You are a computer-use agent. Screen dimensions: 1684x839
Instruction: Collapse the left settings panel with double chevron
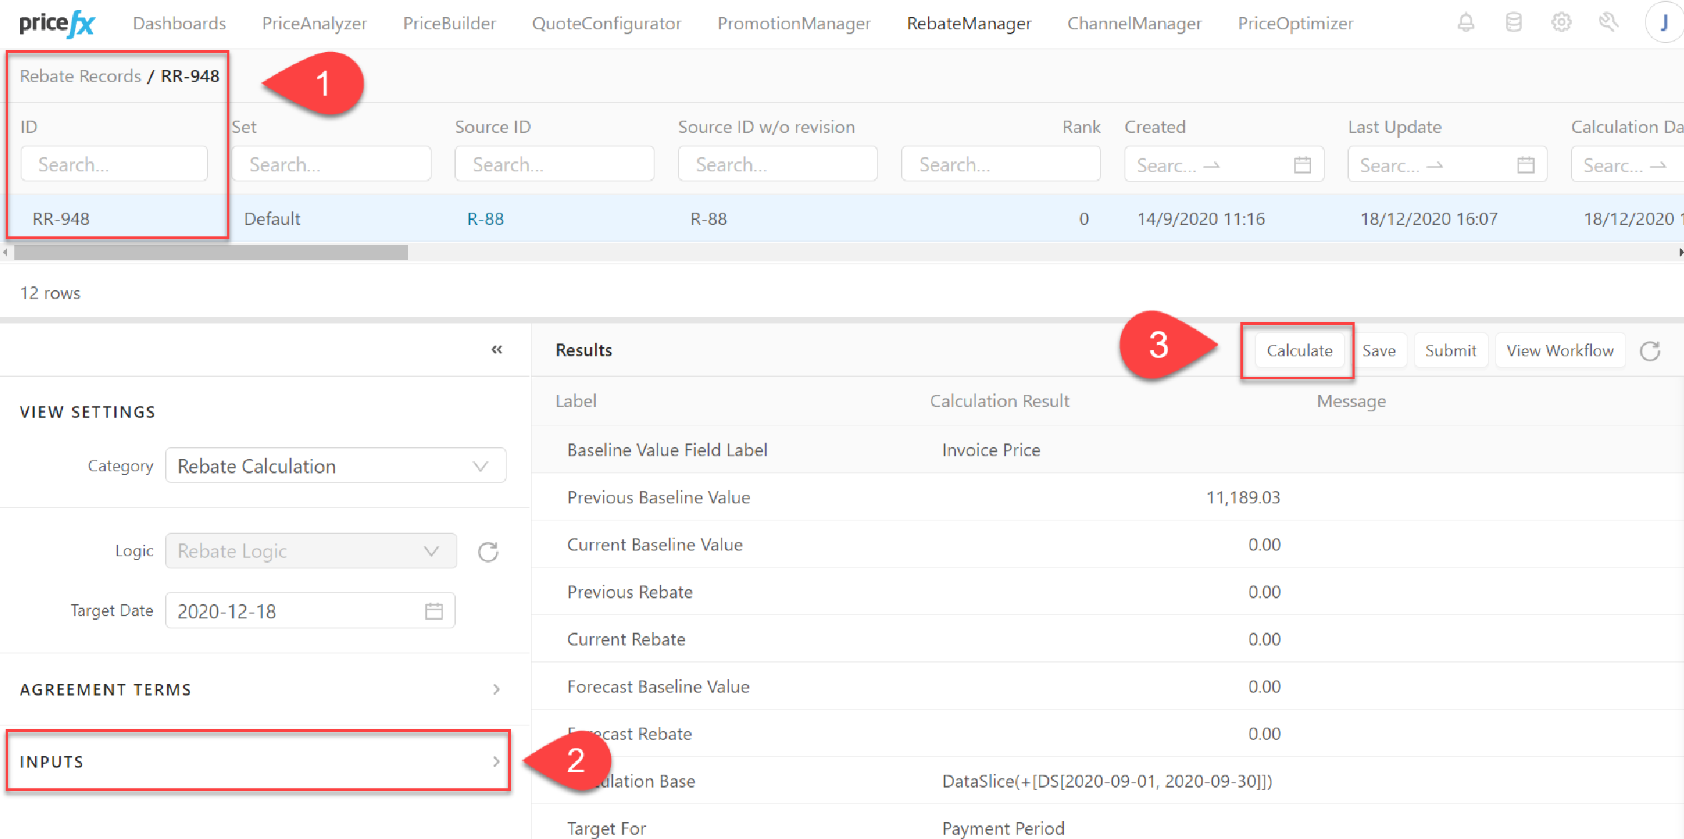pos(497,349)
